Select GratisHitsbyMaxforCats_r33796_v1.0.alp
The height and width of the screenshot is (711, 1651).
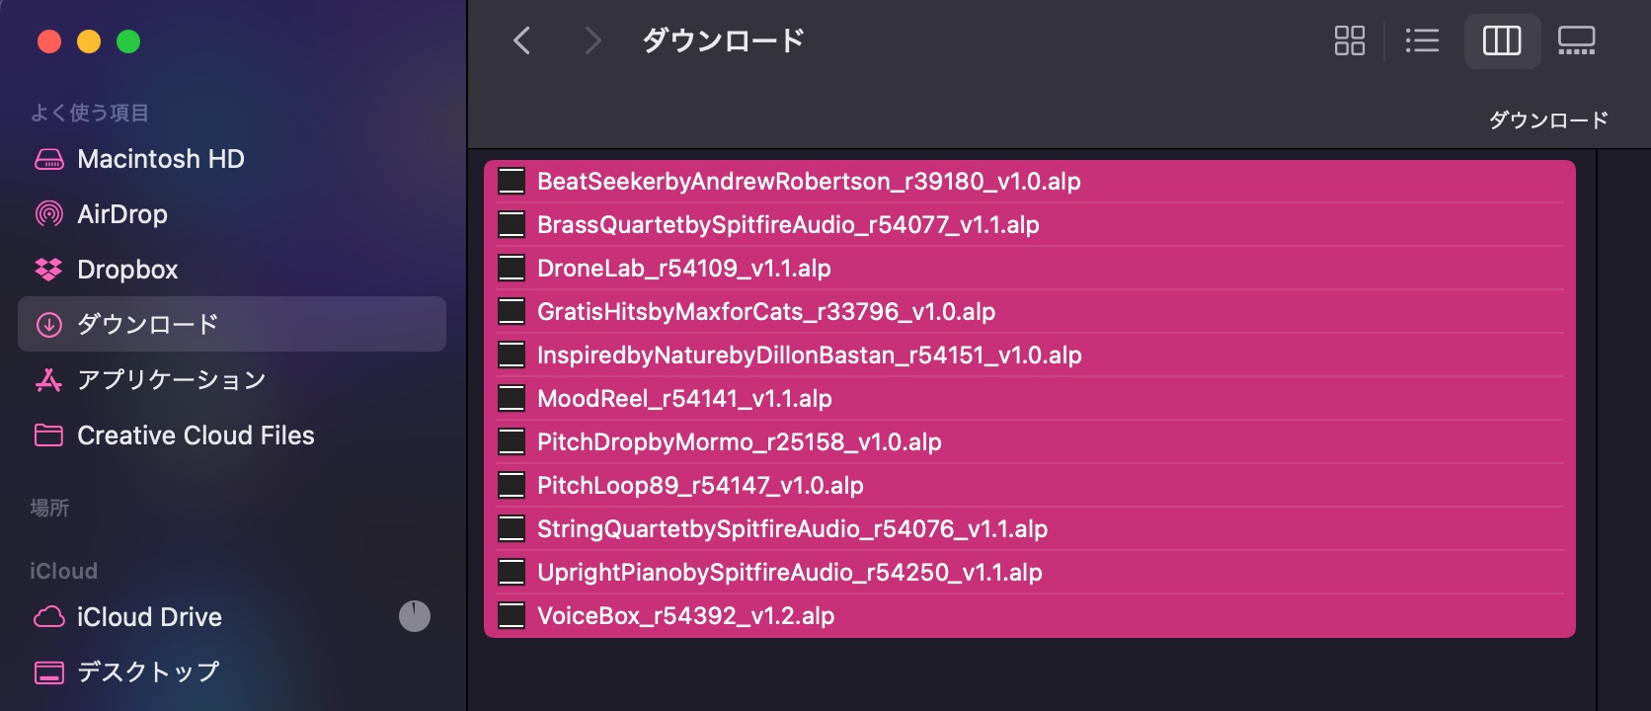(x=1030, y=311)
